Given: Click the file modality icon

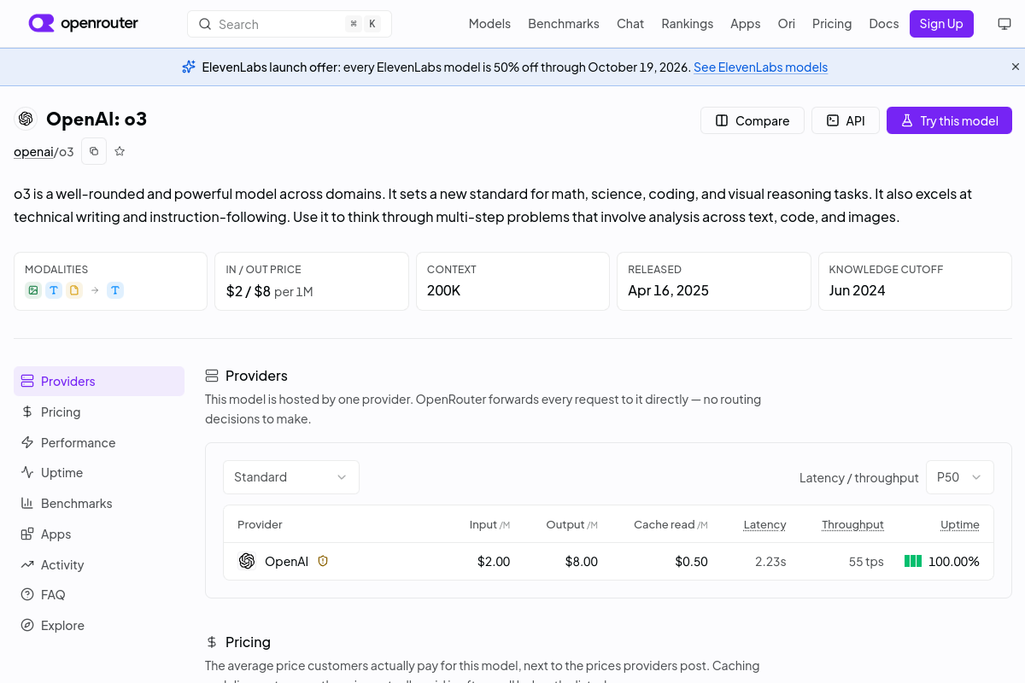Looking at the screenshot, I should (74, 290).
